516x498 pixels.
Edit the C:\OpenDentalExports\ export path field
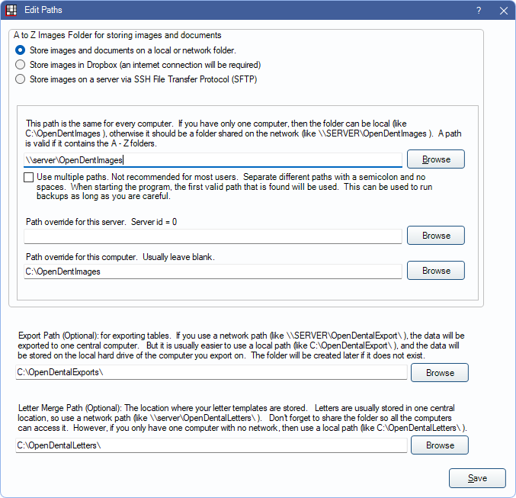pos(211,373)
